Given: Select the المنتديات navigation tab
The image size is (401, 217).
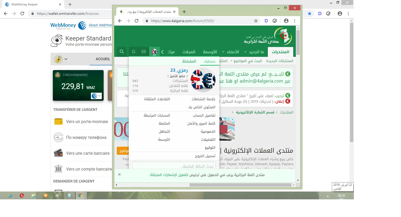Looking at the screenshot, I should tap(280, 52).
